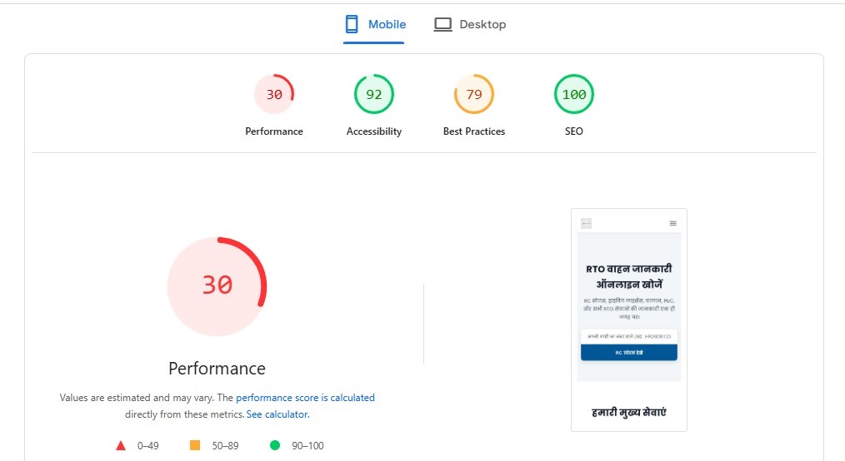
Task: Select the Performance score 30 gauge at top
Action: (274, 95)
